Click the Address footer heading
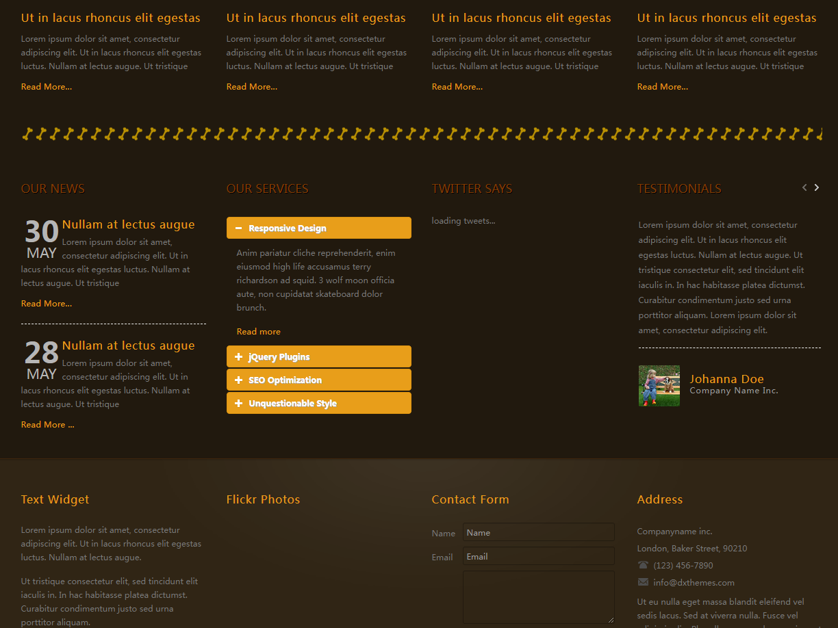The height and width of the screenshot is (628, 838). [x=660, y=499]
